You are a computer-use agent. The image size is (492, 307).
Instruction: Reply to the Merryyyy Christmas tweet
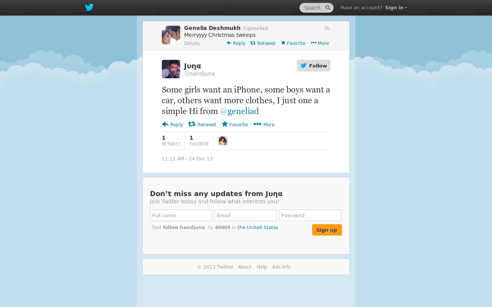[236, 43]
